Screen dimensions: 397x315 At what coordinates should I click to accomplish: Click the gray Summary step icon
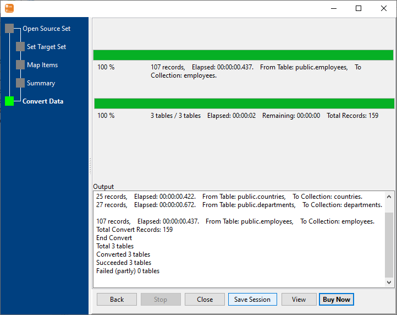pos(20,83)
